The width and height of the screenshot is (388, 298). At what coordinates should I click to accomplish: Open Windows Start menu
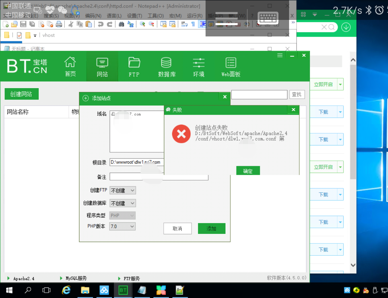(9, 290)
